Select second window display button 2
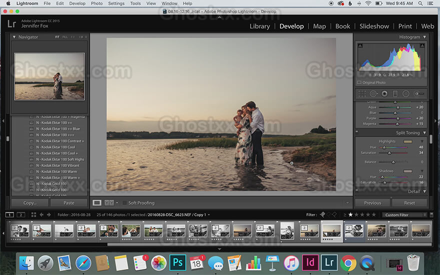The height and width of the screenshot is (275, 440). click(21, 215)
